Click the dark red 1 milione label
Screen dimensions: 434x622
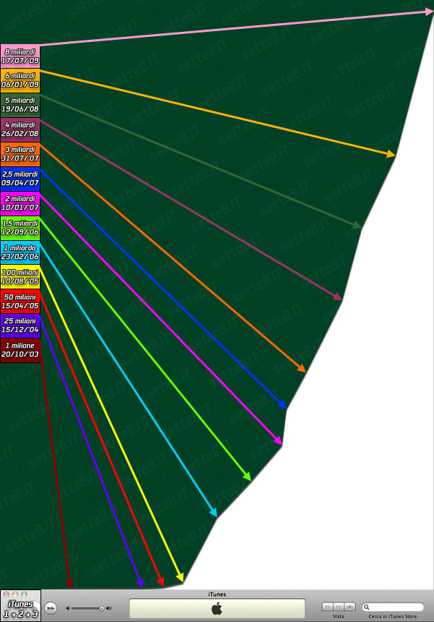pos(20,351)
